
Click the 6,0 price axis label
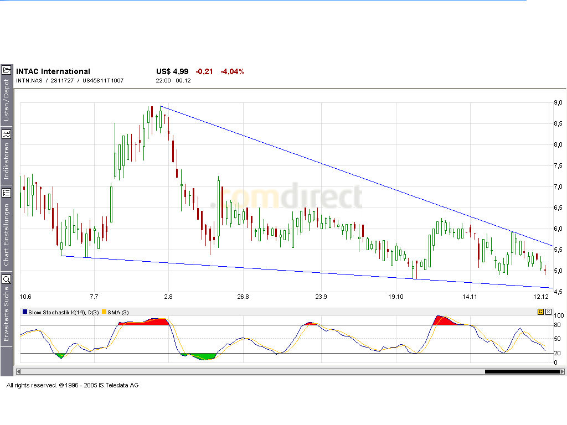558,229
